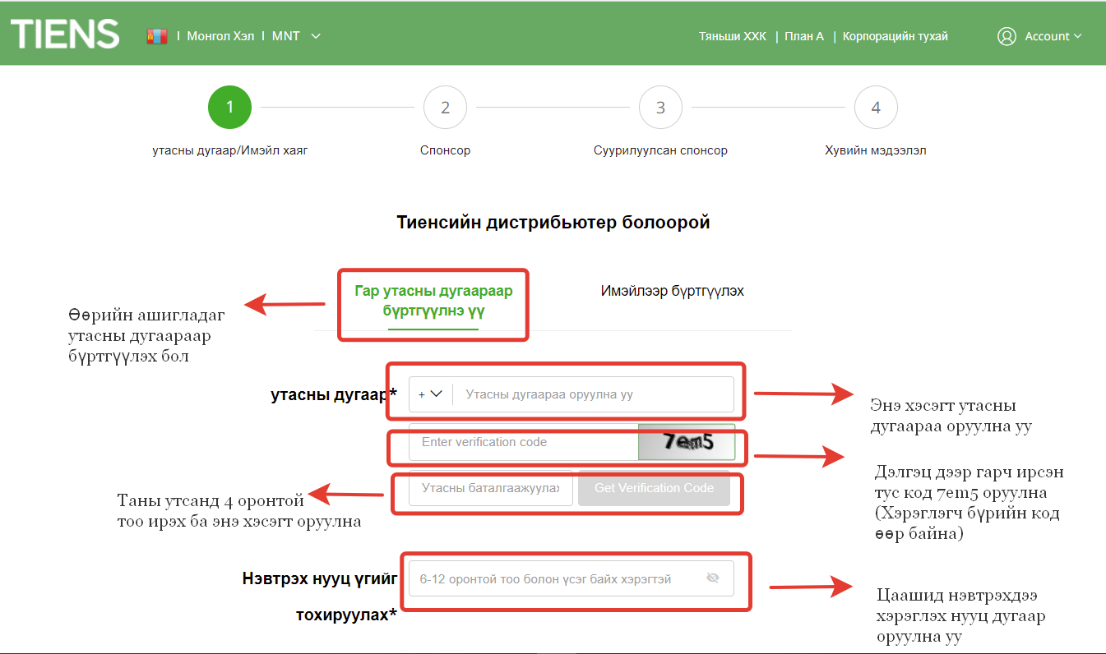This screenshot has height=654, width=1106.
Task: Click the Account profile icon
Action: point(1007,36)
